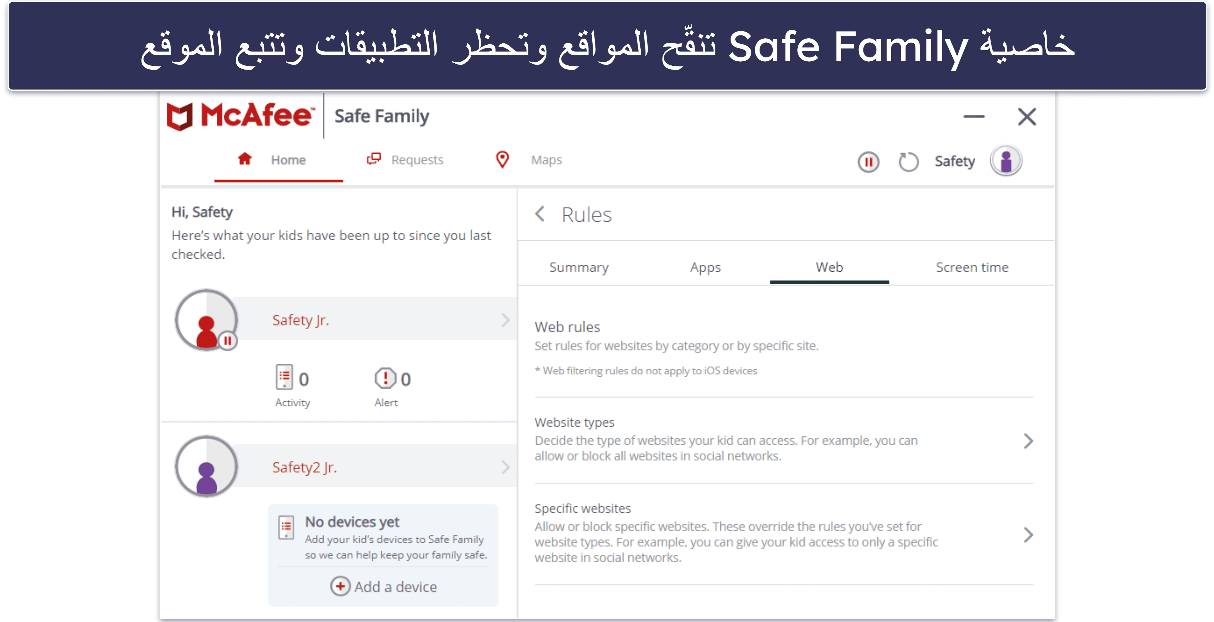The height and width of the screenshot is (622, 1214).
Task: Select the Screen time rules tab
Action: click(972, 268)
